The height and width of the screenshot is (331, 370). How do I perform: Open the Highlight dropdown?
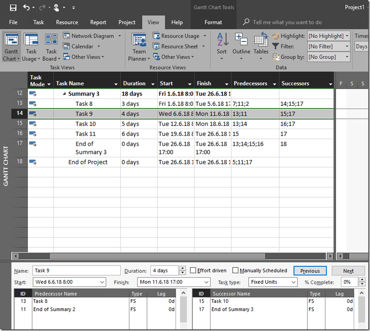pyautogui.click(x=328, y=36)
